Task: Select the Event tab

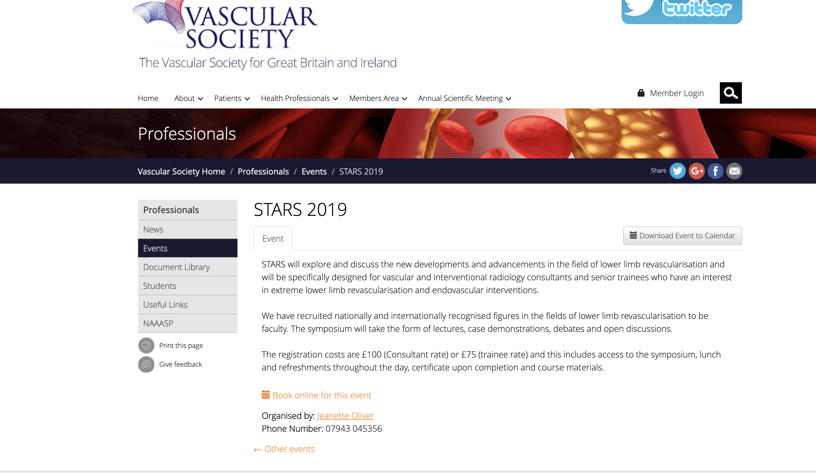Action: 273,239
